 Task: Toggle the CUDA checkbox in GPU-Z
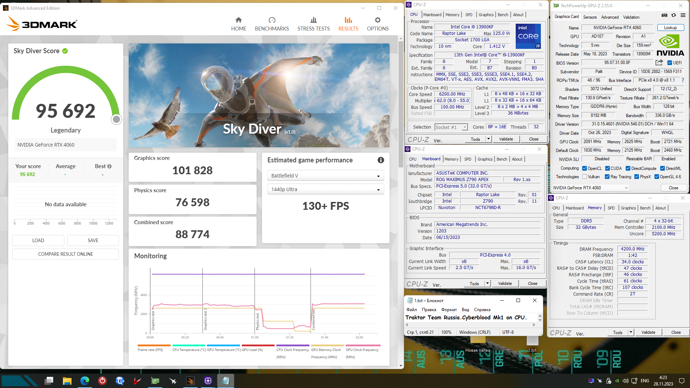[x=607, y=168]
